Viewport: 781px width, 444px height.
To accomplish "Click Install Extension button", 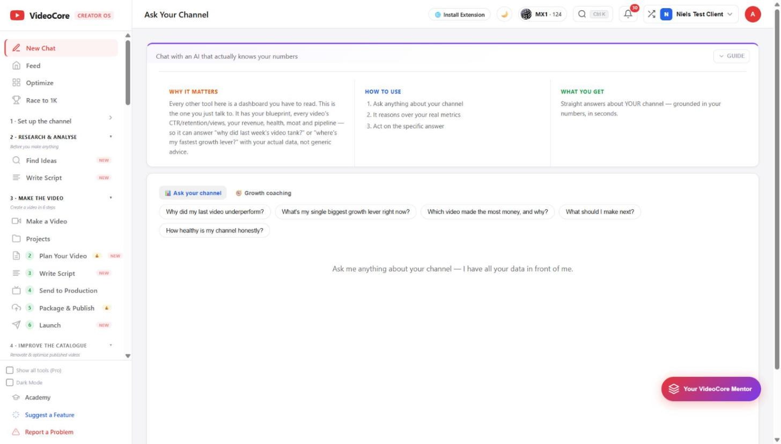I will click(460, 14).
